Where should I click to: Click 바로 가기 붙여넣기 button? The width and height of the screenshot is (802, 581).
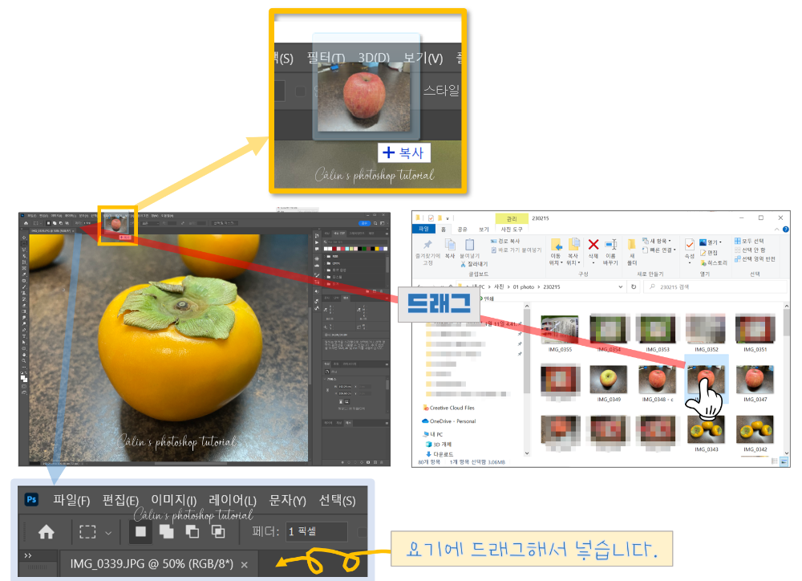pyautogui.click(x=516, y=250)
